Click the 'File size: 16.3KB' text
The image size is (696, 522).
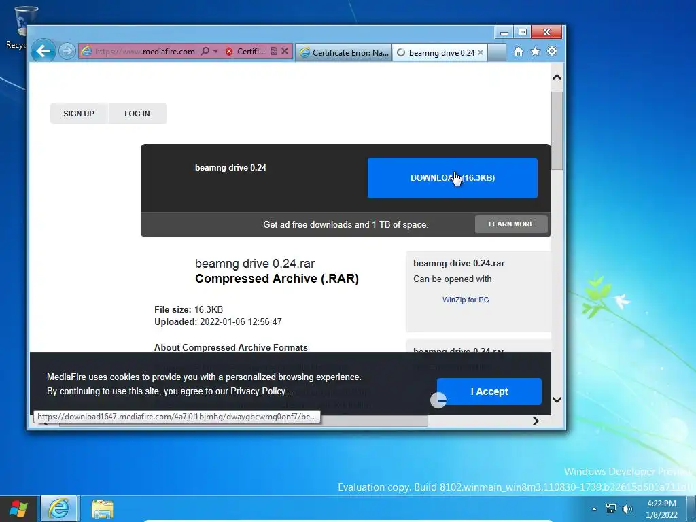pyautogui.click(x=189, y=309)
